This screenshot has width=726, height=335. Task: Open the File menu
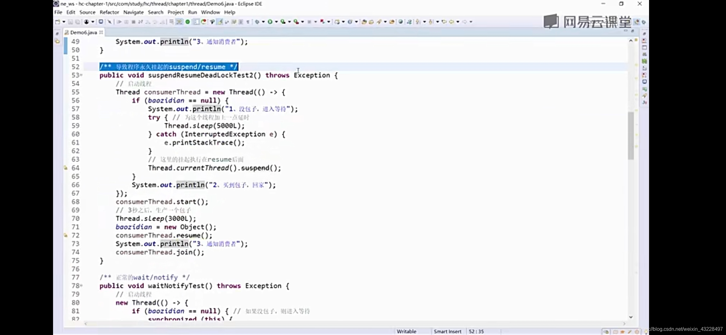tap(58, 12)
